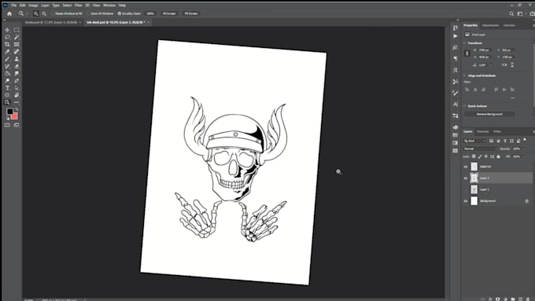Hide the top layer via eye icon
535x301 pixels.
466,167
